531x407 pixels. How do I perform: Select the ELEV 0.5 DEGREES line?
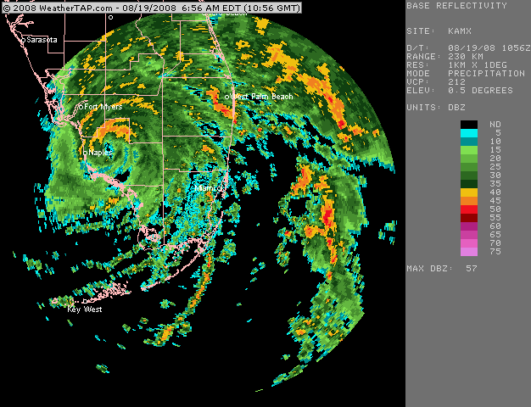pos(456,92)
